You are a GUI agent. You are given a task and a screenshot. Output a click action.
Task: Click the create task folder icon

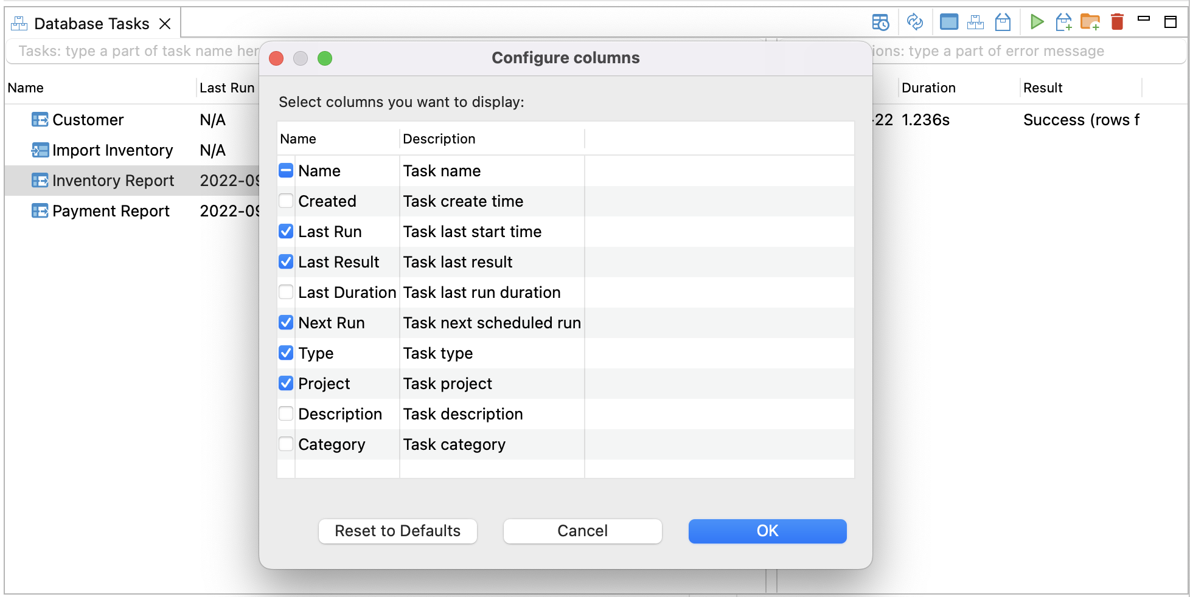(1090, 22)
